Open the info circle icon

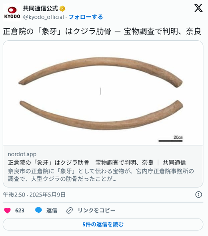[x=198, y=195]
